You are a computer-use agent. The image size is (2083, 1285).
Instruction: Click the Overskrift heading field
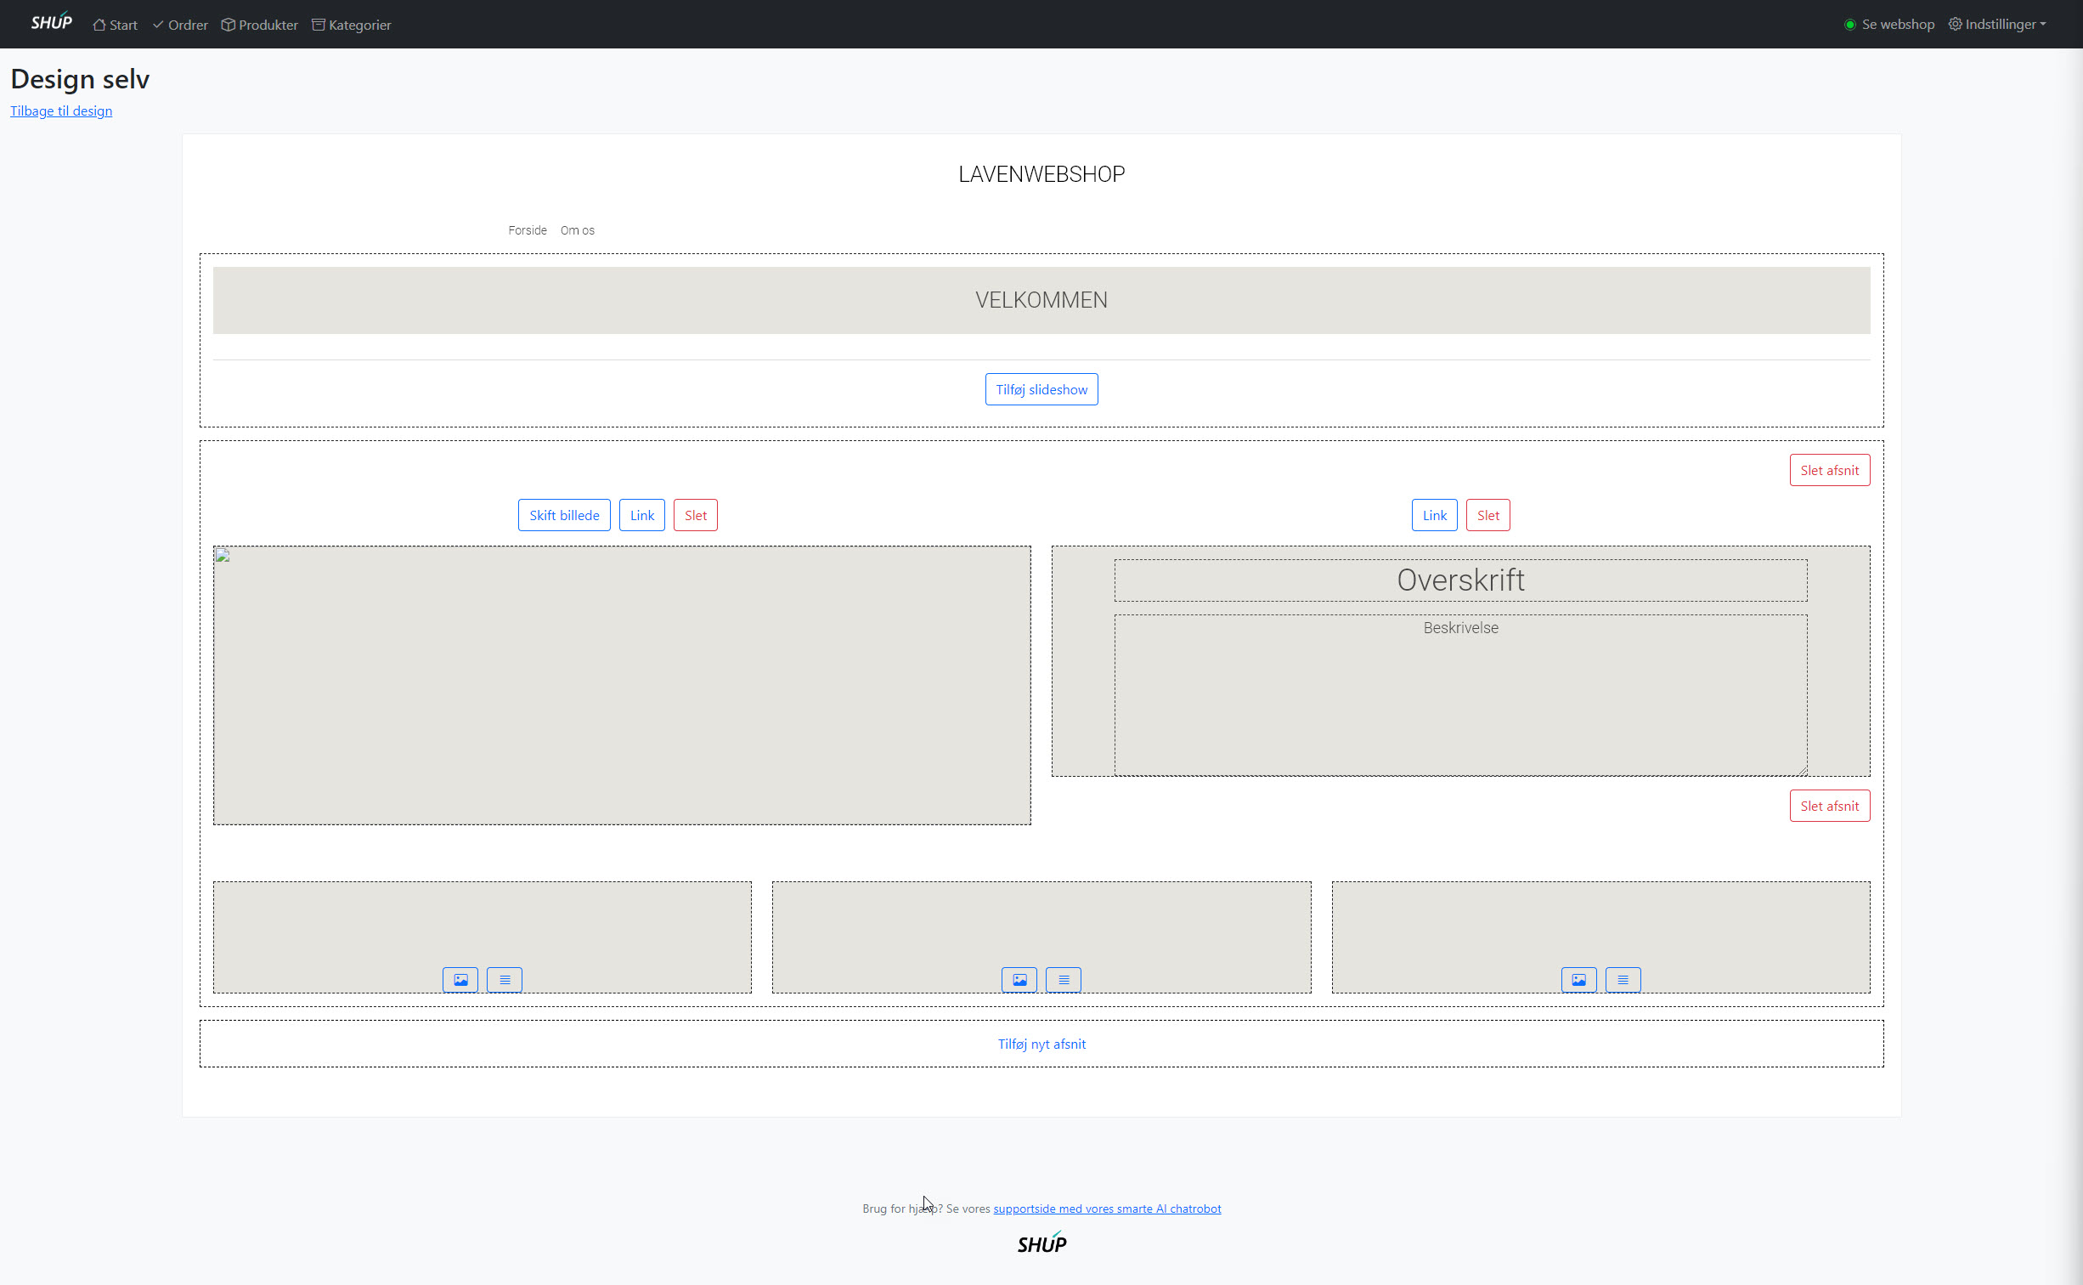pos(1460,580)
